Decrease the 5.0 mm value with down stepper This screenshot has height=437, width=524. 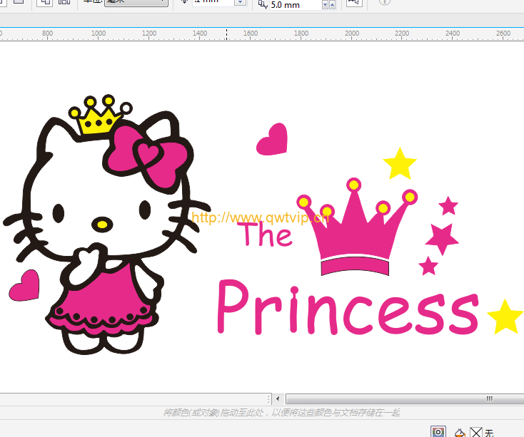(x=325, y=5)
